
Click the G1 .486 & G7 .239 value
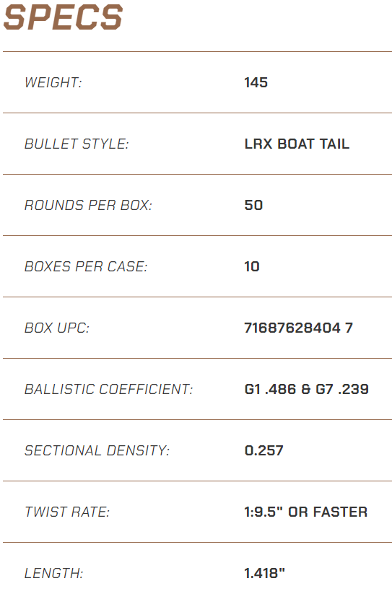[x=306, y=389]
